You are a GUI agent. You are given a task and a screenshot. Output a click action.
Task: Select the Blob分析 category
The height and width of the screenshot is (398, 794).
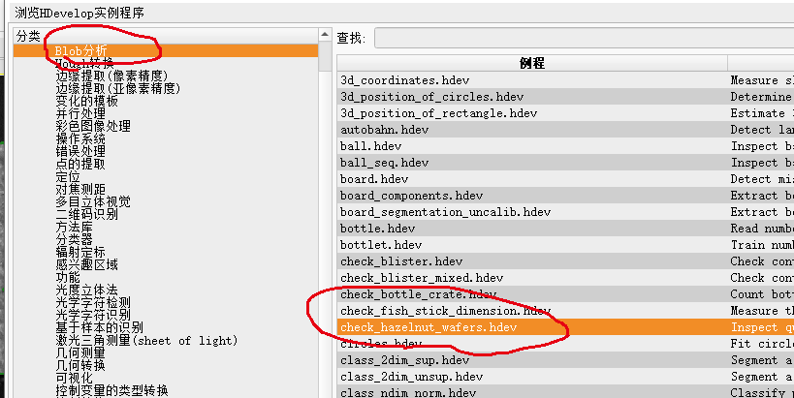click(x=81, y=50)
